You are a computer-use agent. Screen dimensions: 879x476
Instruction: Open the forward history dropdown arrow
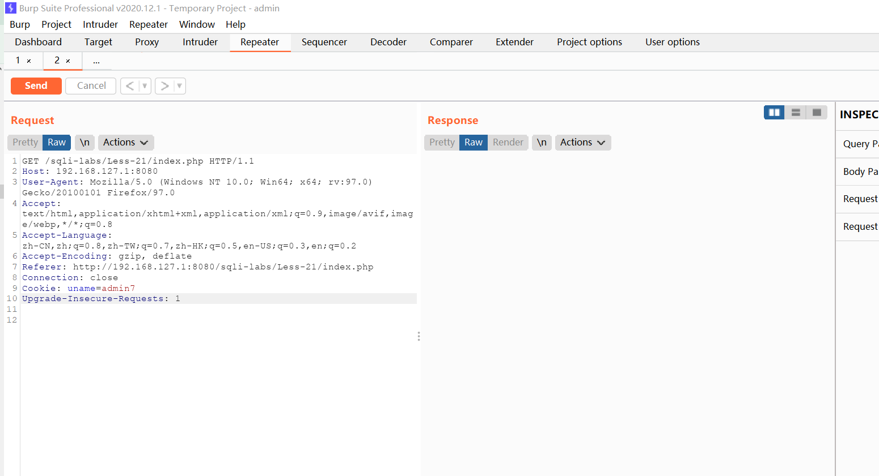179,86
